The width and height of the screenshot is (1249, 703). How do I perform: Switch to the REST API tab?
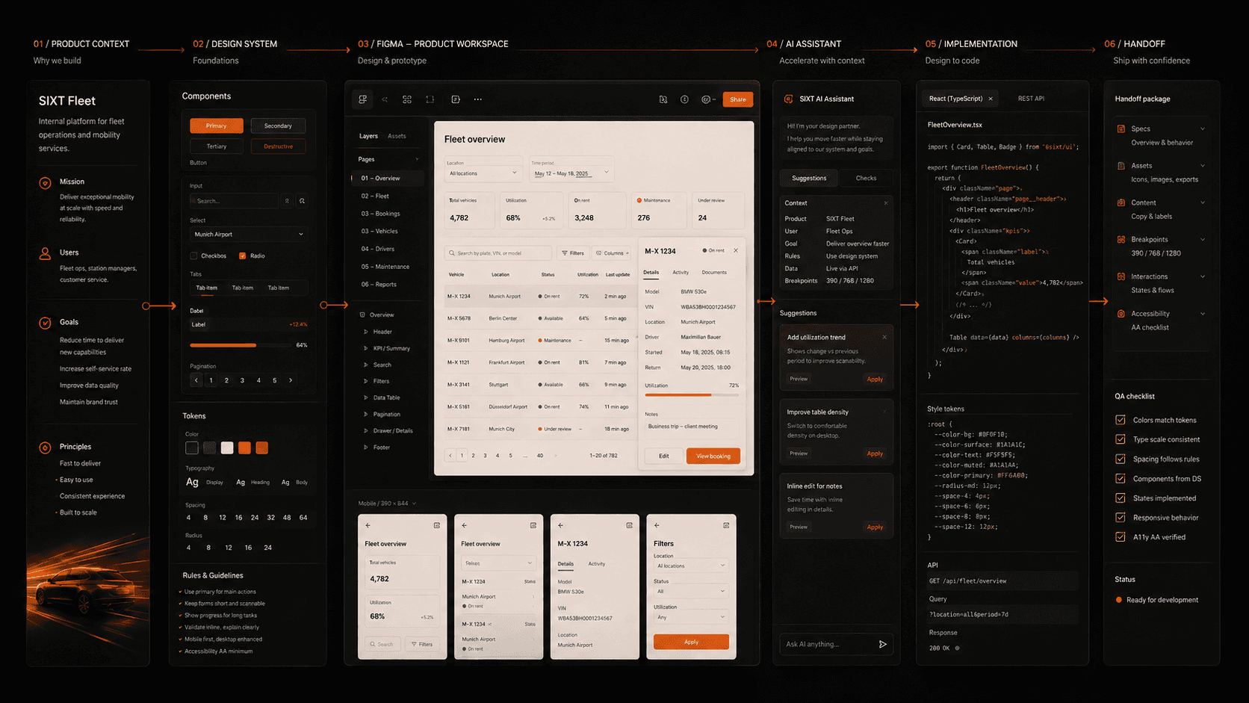(1031, 99)
